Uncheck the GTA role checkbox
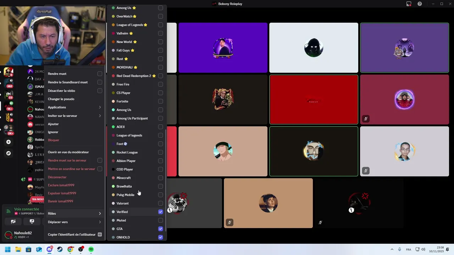Image resolution: width=454 pixels, height=255 pixels. point(160,229)
